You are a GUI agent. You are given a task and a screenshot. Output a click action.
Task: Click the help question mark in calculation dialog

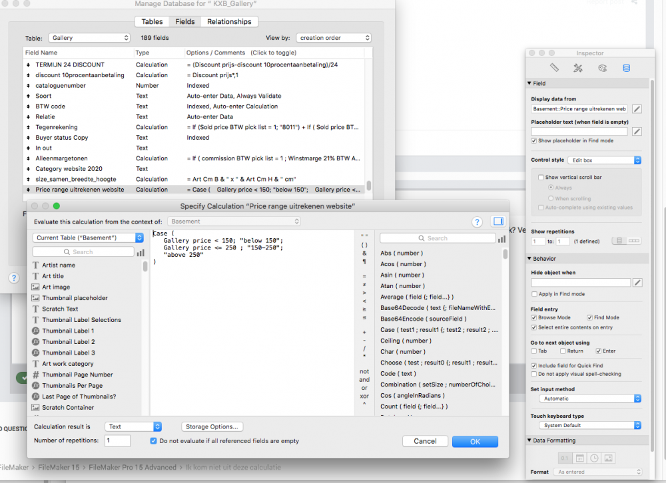[477, 222]
